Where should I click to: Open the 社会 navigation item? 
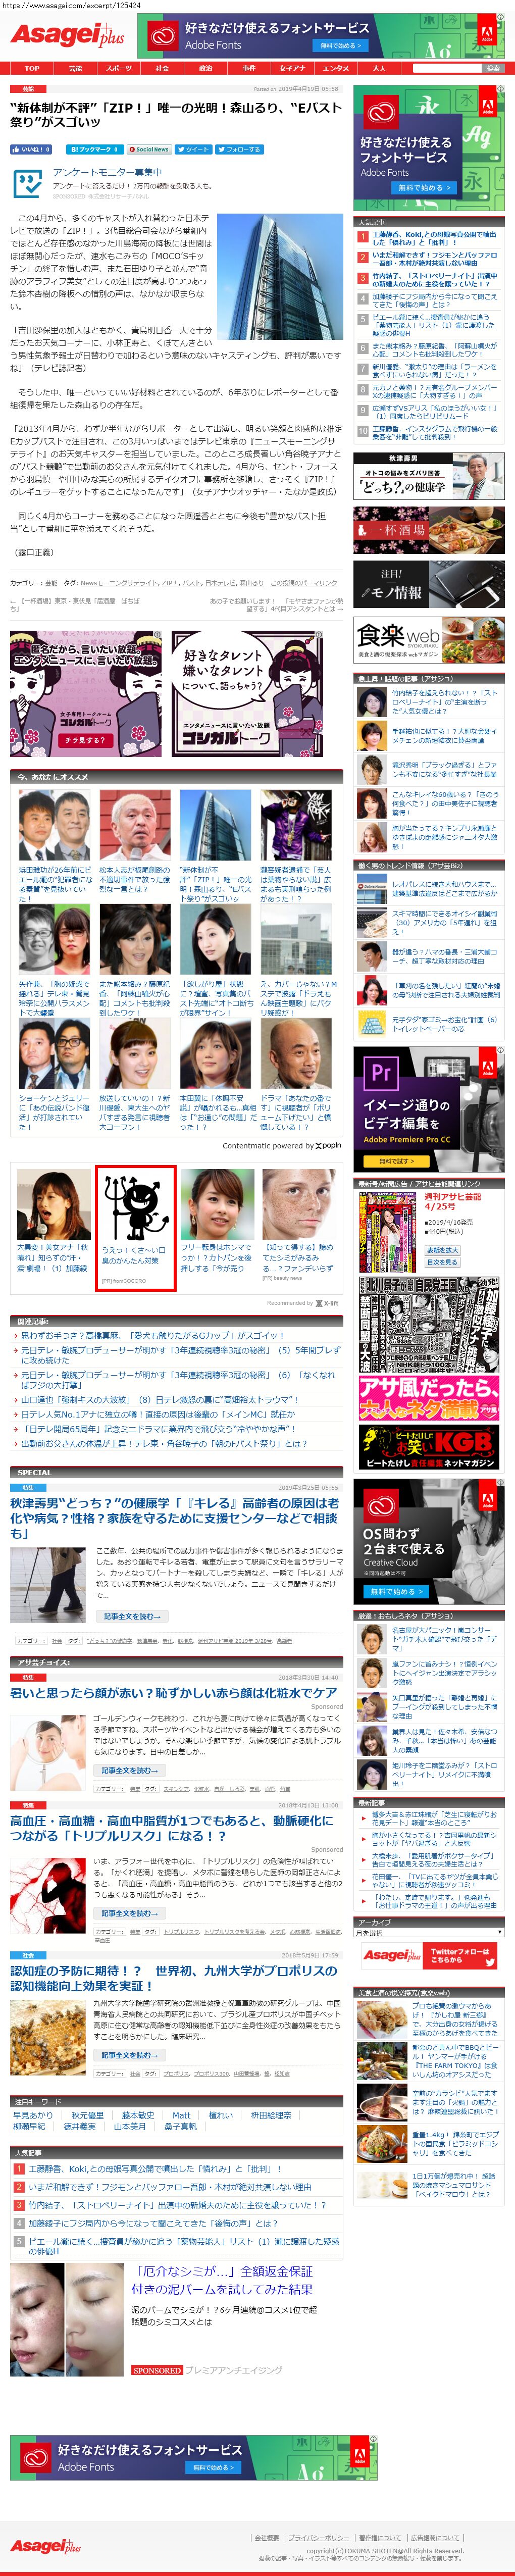[162, 68]
